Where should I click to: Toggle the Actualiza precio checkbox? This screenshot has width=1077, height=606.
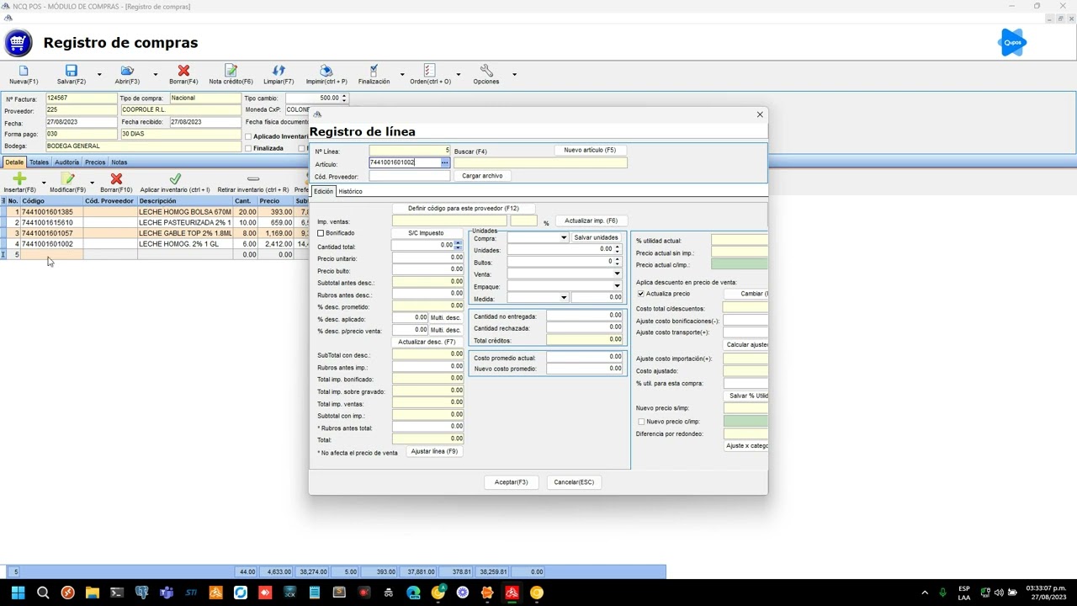641,294
